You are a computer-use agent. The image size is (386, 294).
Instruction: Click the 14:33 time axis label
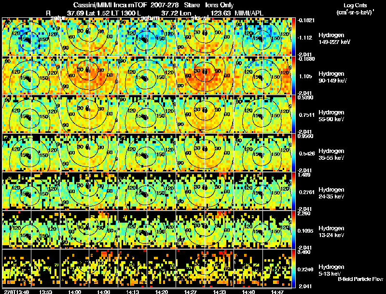tap(220, 292)
